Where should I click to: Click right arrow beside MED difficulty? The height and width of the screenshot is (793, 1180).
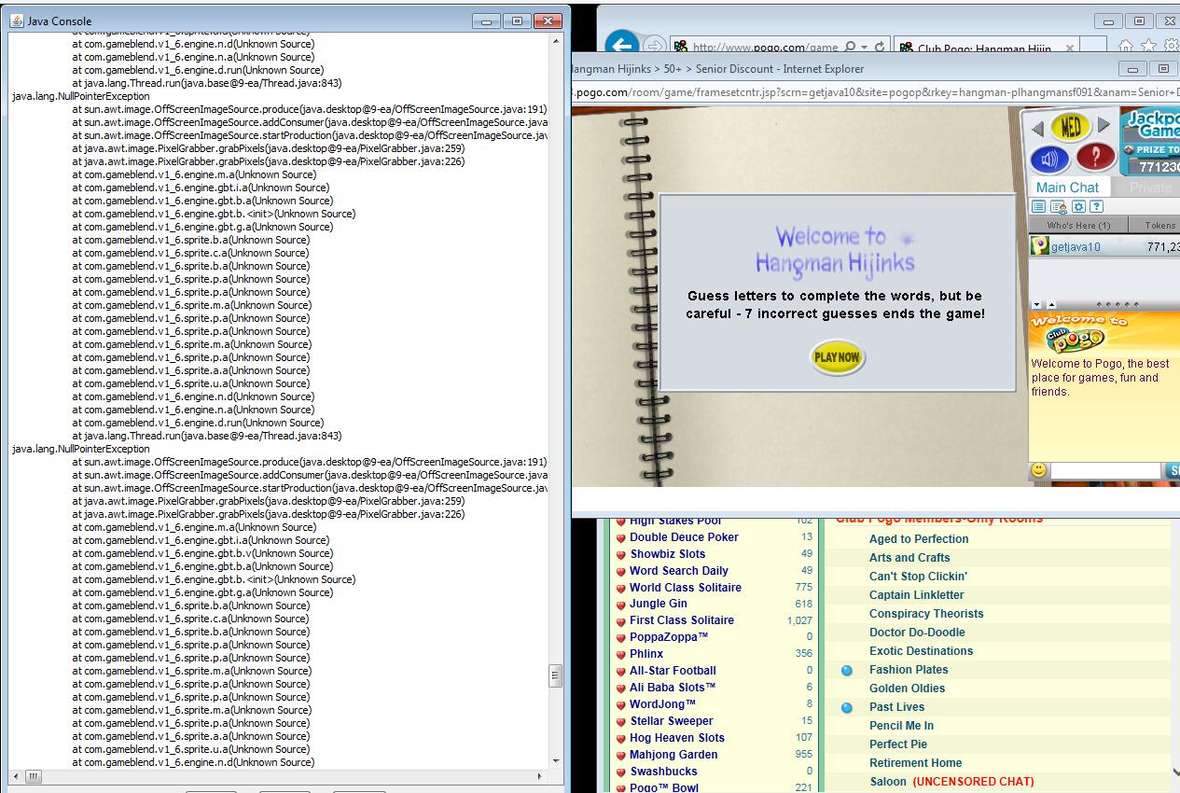[1104, 125]
